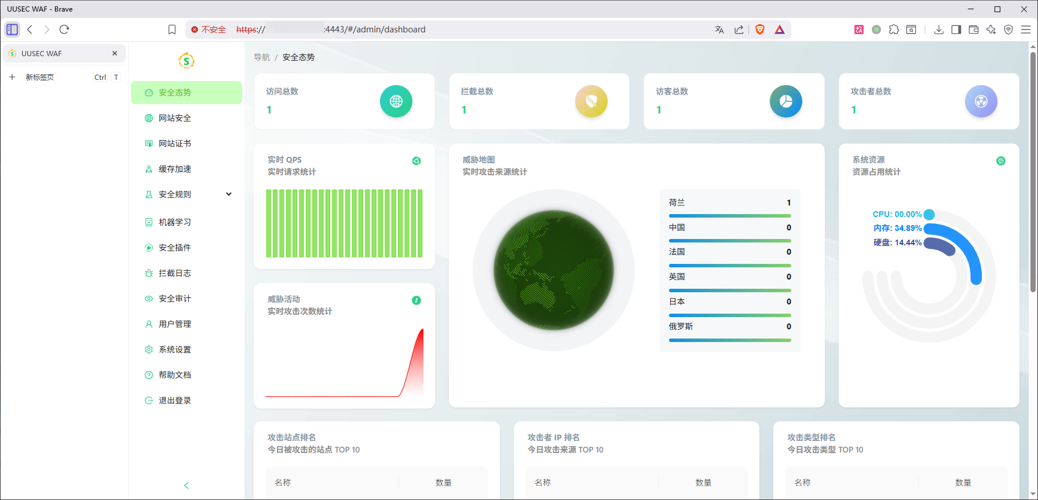Bookmark this page
Screen dimensions: 1038x500
tap(172, 30)
